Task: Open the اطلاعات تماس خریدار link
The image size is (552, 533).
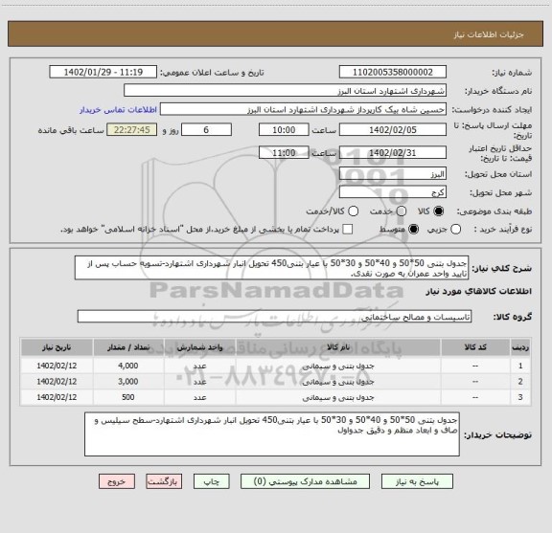Action: [x=118, y=110]
